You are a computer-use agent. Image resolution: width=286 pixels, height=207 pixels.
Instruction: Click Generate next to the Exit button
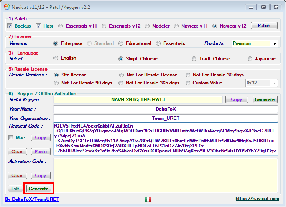(x=39, y=189)
